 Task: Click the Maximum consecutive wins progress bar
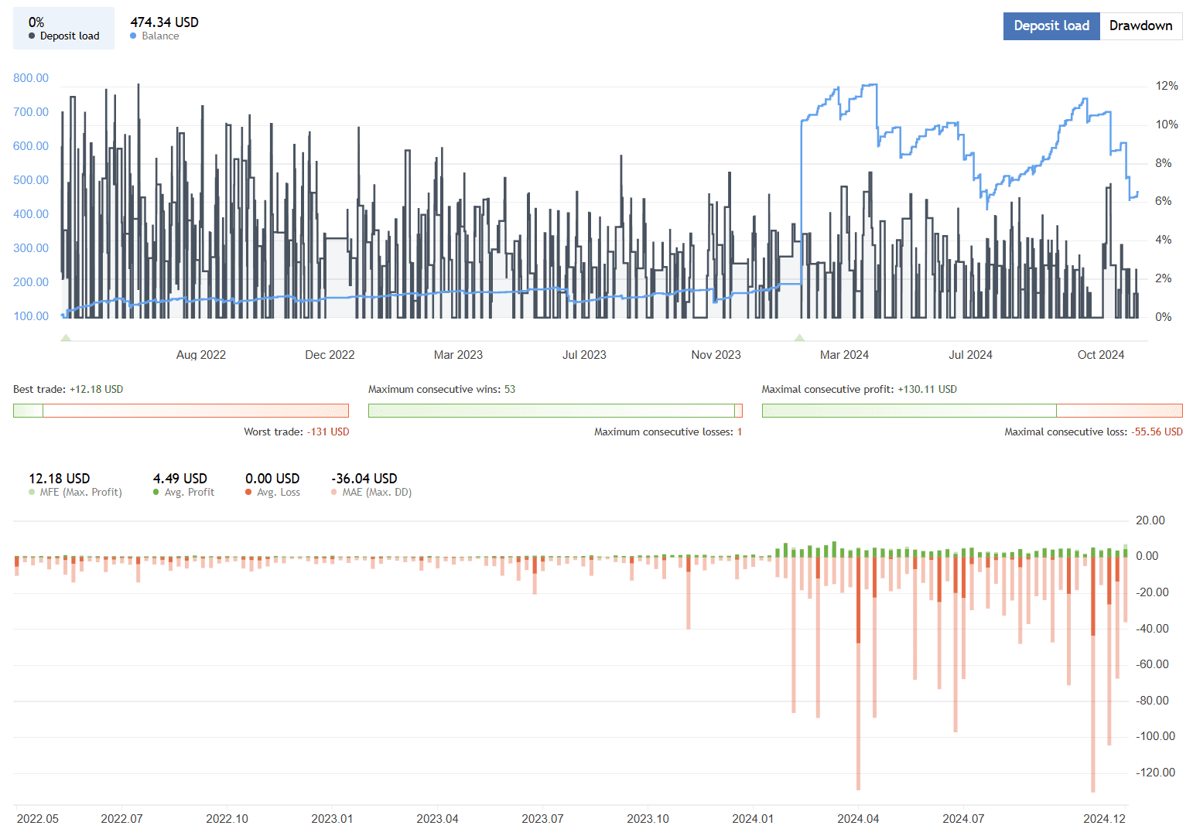555,410
